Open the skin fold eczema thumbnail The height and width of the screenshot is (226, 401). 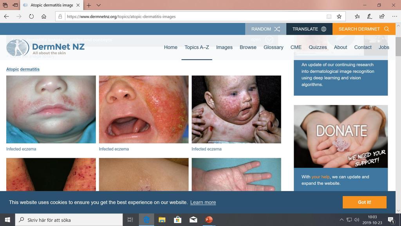(144, 175)
